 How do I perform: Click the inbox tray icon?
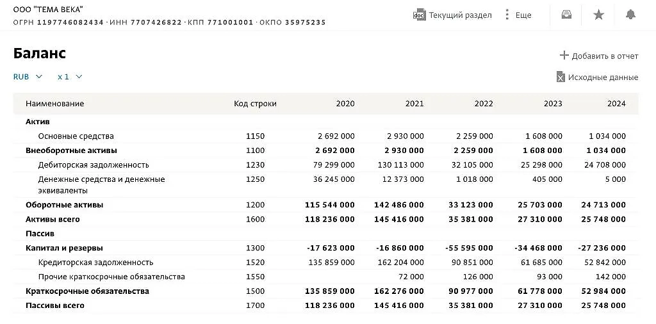(566, 15)
